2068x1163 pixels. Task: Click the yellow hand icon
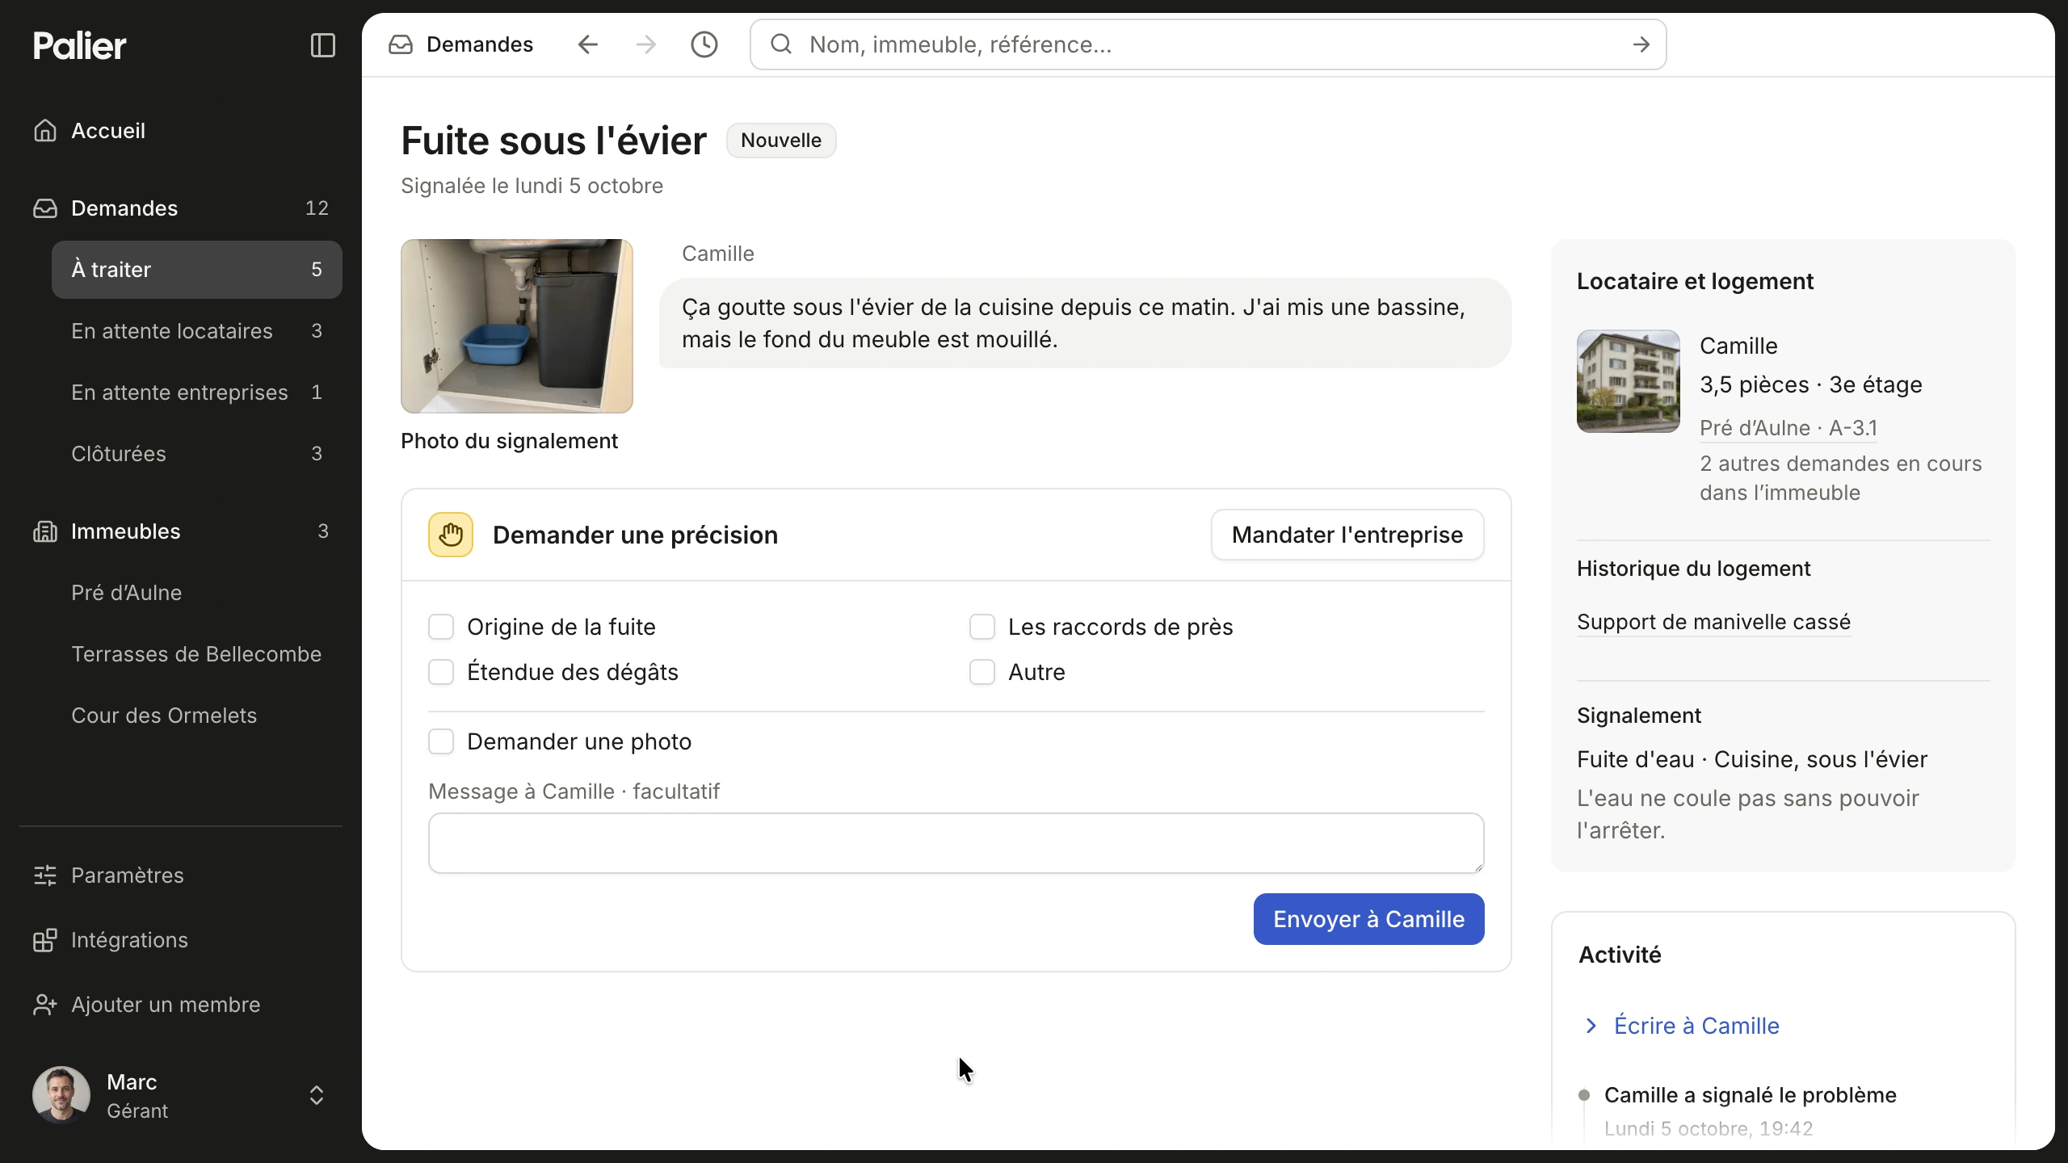(451, 535)
